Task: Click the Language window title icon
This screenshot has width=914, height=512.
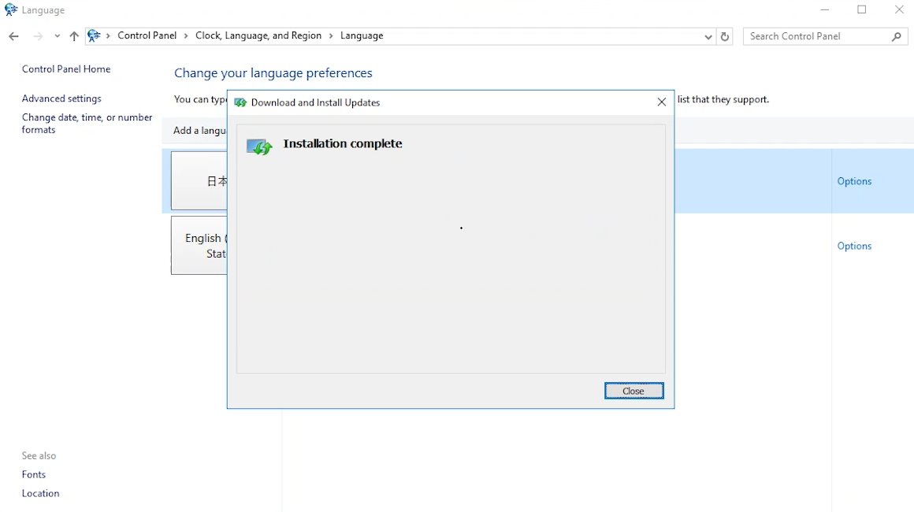Action: tap(11, 10)
